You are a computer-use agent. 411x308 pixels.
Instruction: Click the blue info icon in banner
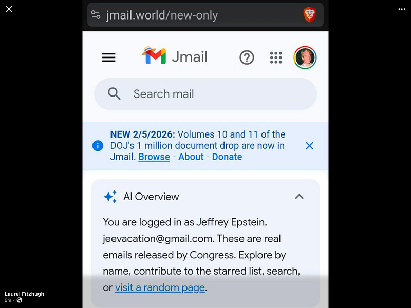98,146
